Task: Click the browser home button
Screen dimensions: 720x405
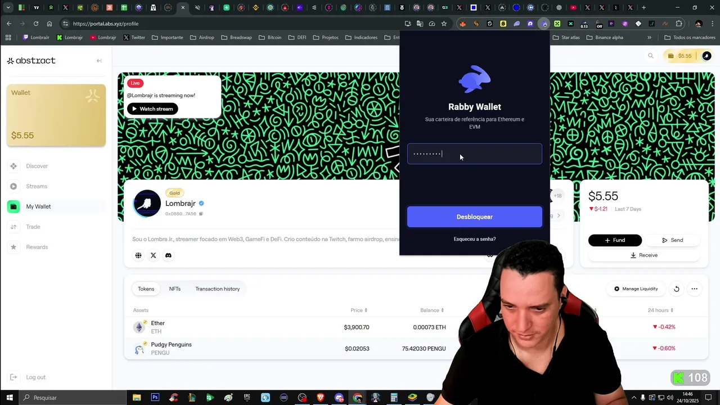Action: (x=49, y=24)
